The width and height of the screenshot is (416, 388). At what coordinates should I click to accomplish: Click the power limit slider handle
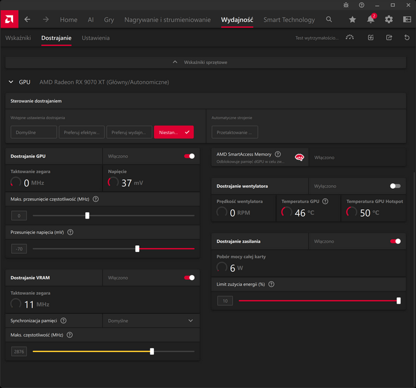tap(399, 300)
